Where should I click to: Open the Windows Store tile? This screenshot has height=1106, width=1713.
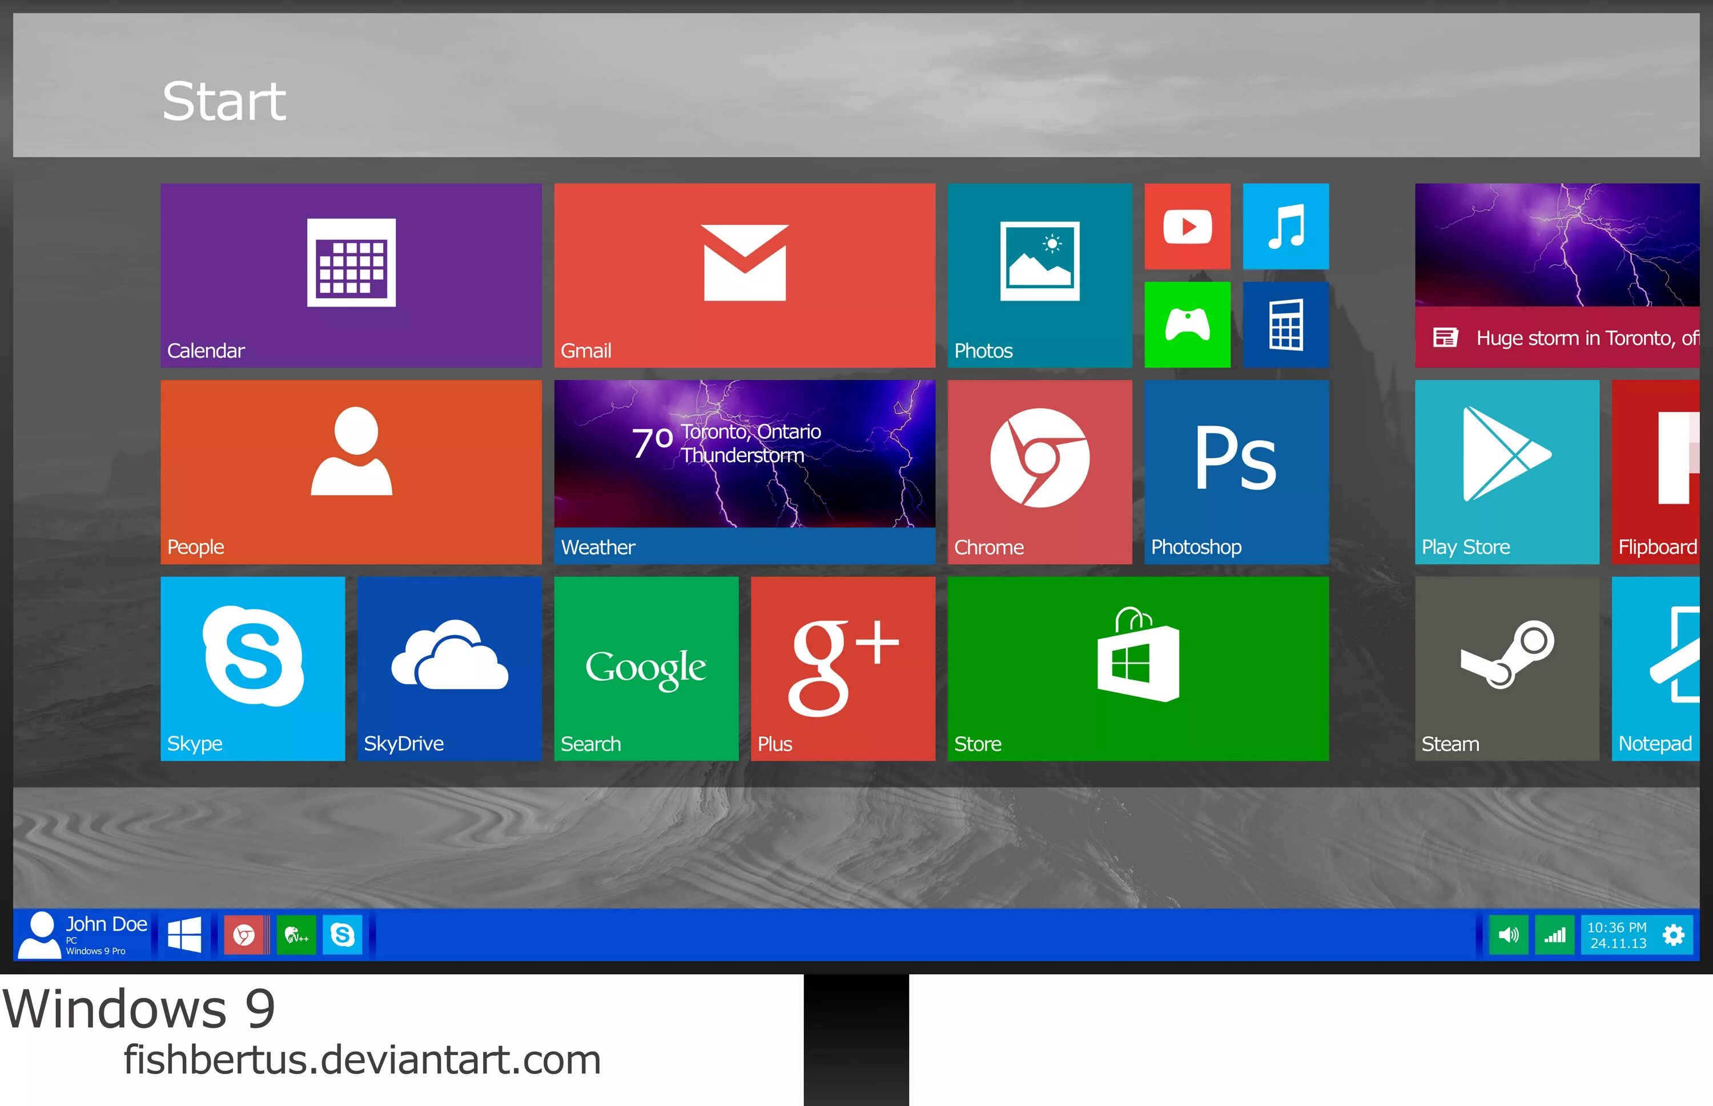pos(1137,668)
